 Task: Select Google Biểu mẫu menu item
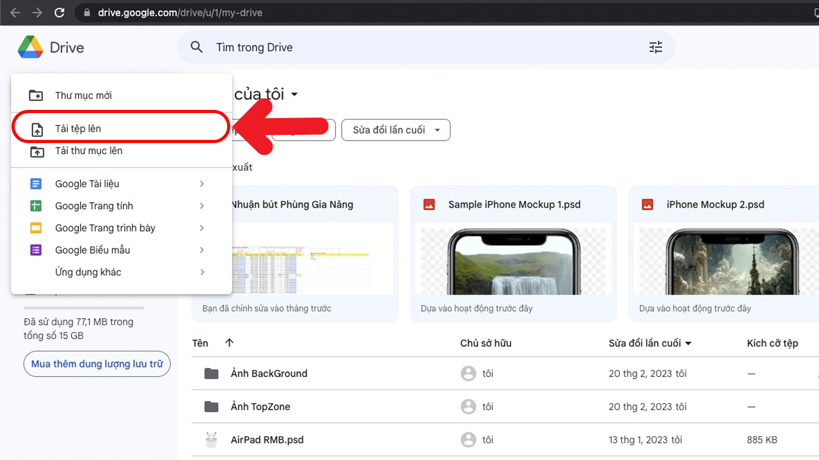[x=122, y=250]
